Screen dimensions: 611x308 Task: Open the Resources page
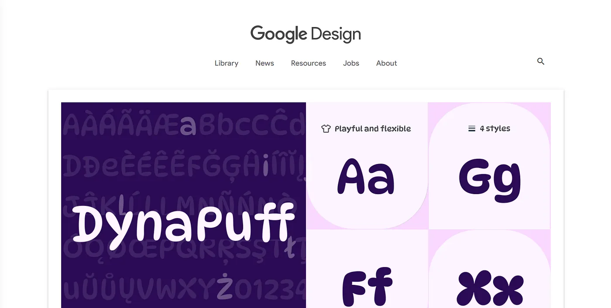(309, 63)
